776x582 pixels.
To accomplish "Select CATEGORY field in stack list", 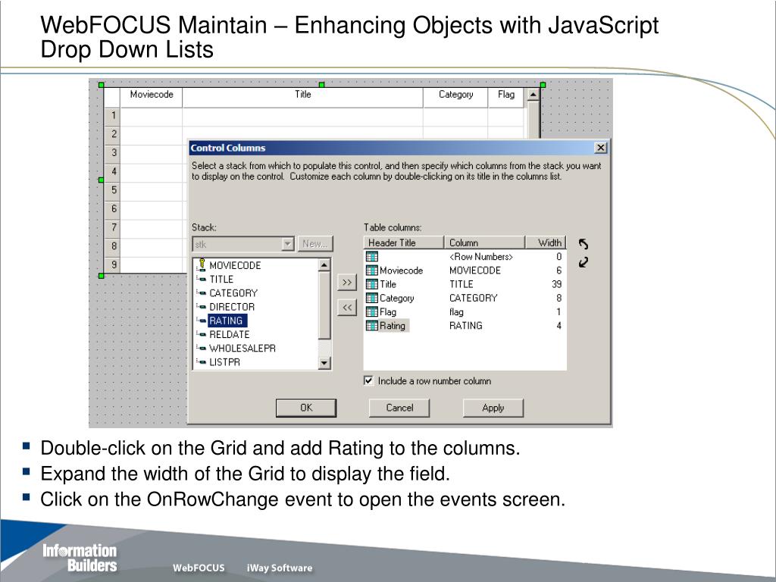I will [233, 293].
